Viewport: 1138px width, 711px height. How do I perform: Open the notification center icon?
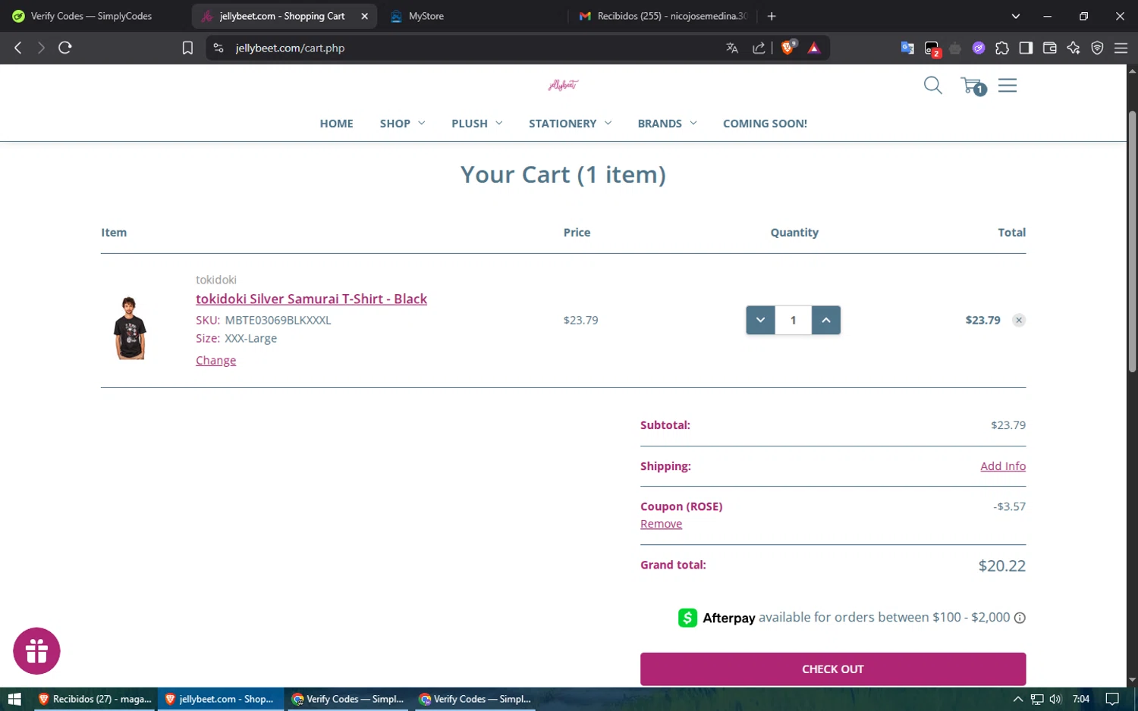1112,699
